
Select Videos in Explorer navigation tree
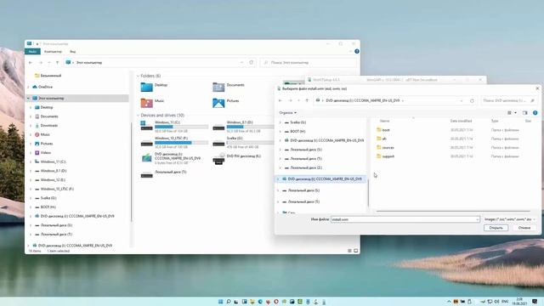(45, 153)
